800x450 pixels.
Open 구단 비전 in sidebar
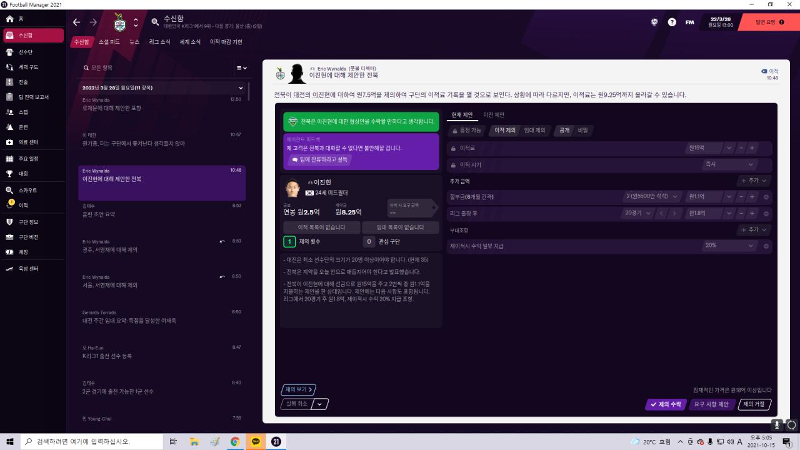pyautogui.click(x=32, y=237)
